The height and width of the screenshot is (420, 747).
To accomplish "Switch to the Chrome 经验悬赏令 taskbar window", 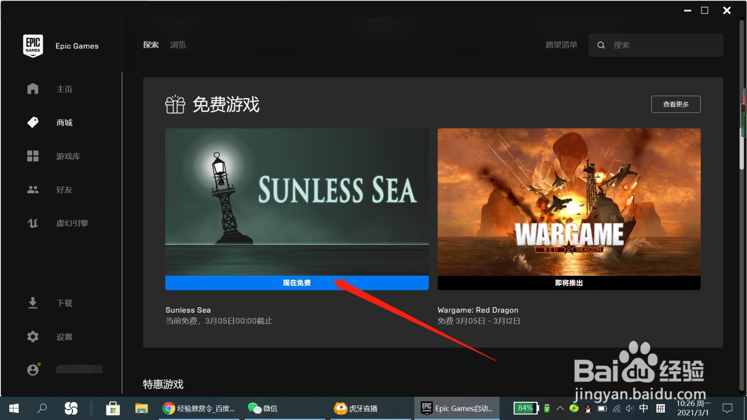I will click(x=199, y=408).
